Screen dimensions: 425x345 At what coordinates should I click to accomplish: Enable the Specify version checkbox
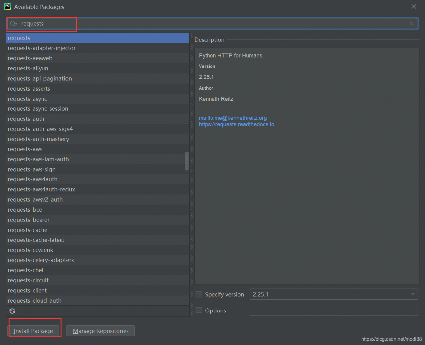[x=199, y=294]
